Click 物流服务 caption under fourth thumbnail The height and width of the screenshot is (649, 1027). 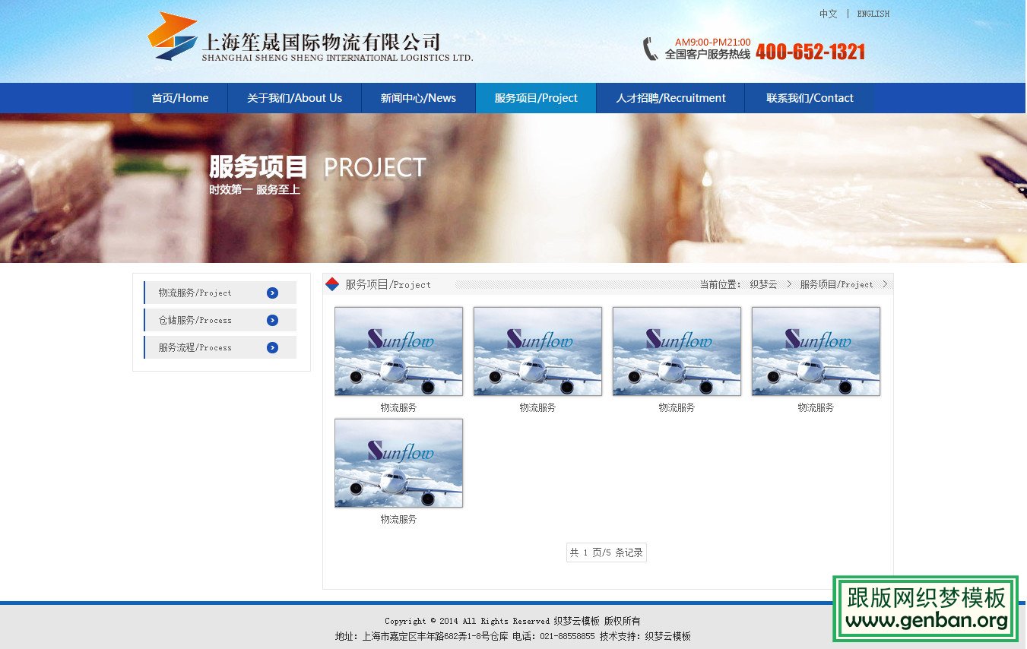click(816, 407)
